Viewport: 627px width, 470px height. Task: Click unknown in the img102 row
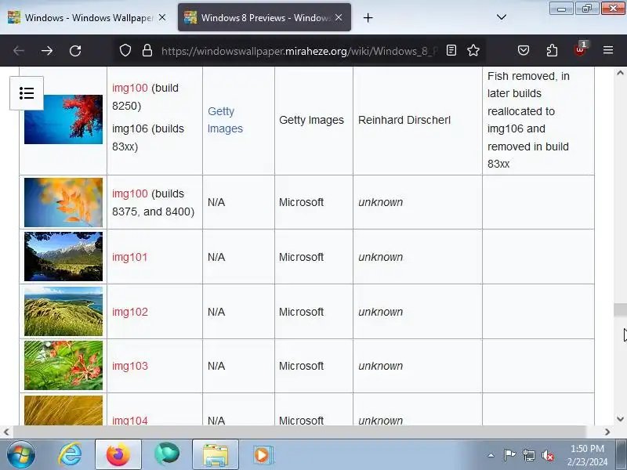[x=380, y=312]
